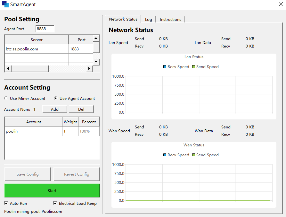Screen dimensions: 286x217
Task: Click the Lan Data label
Action: (203, 43)
